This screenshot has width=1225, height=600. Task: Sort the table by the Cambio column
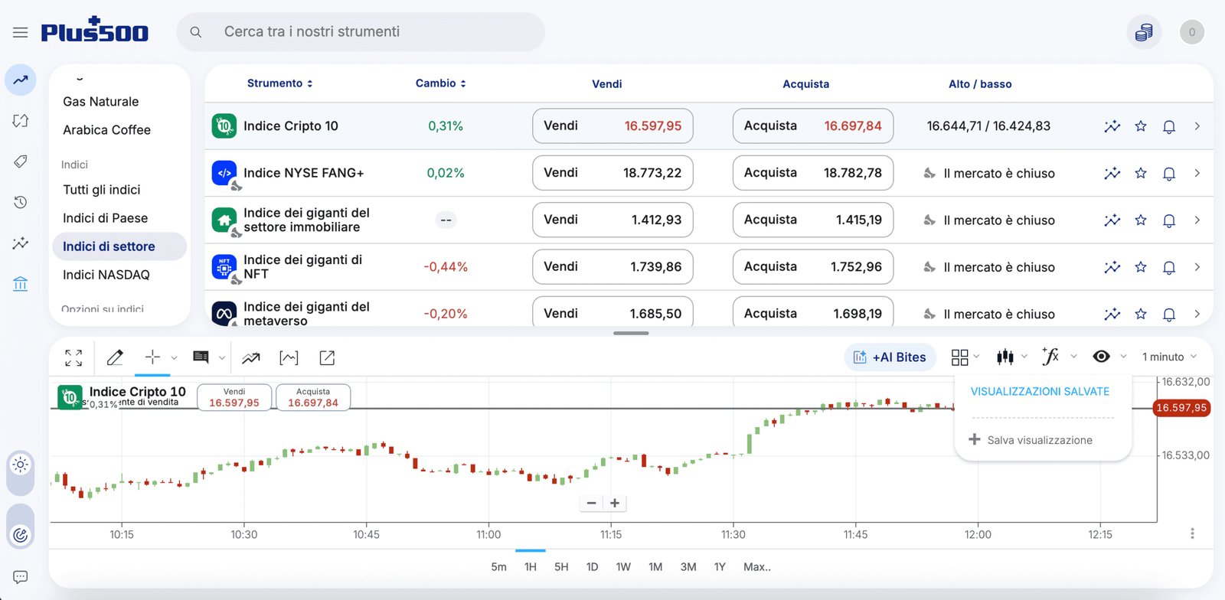coord(441,83)
